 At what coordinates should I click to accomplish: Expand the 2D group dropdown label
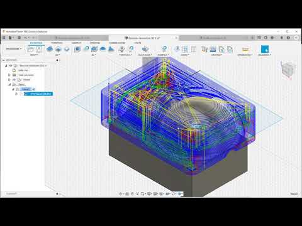click(58, 55)
